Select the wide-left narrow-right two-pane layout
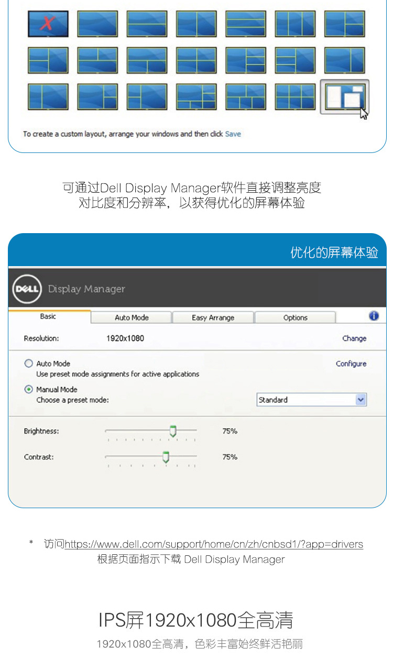Image resolution: width=393 pixels, height=669 pixels. 344,60
